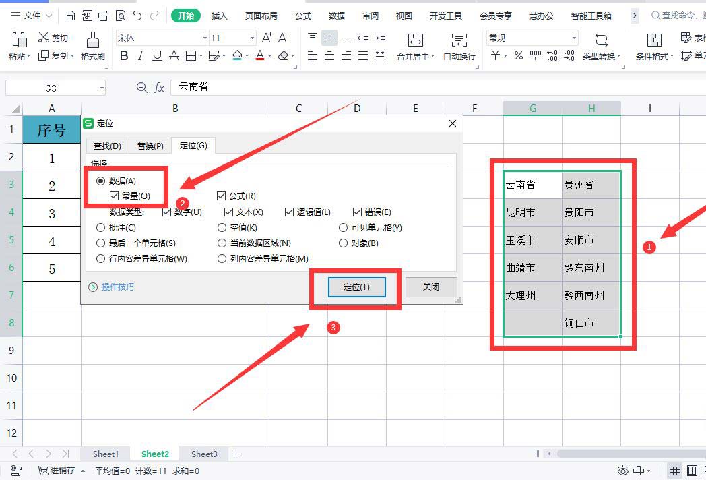Apply the fill color bucket
706x480 pixels.
click(x=237, y=55)
